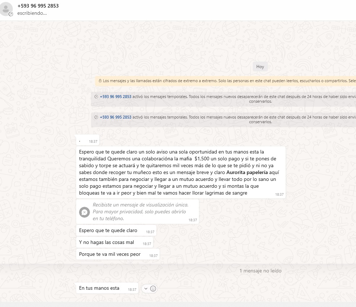The height and width of the screenshot is (307, 356).
Task: Click the lock icon in encryption notice
Action: pyautogui.click(x=100, y=81)
